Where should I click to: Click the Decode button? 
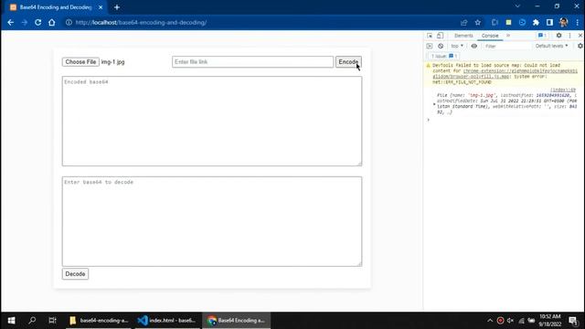point(75,274)
